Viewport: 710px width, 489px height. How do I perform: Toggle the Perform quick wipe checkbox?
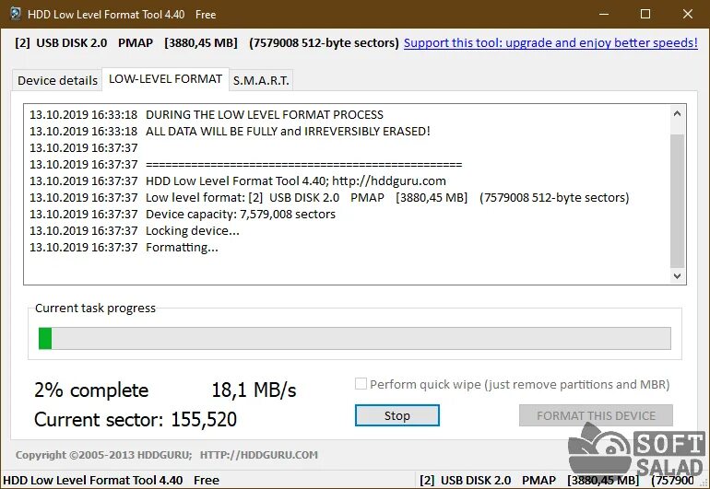click(361, 384)
